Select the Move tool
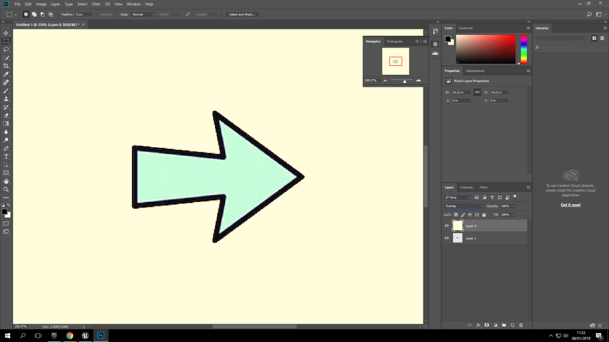Screen dimensions: 609x342 [7, 33]
